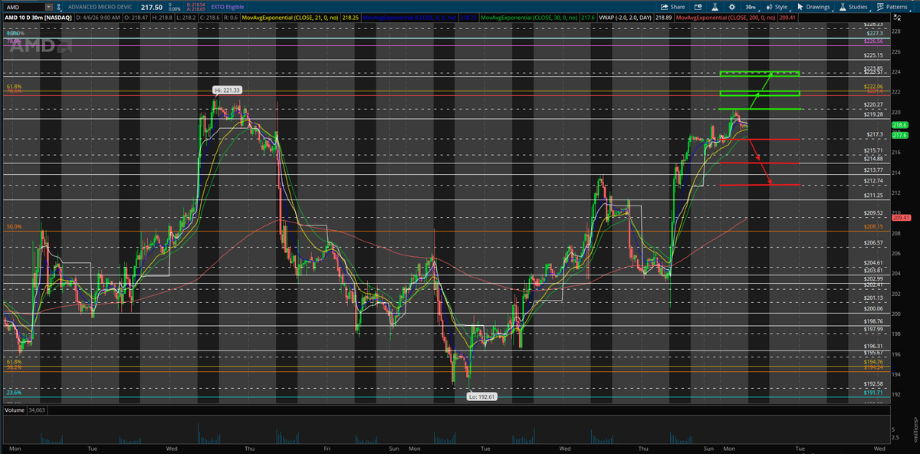Click the EXTO Eligible label
The height and width of the screenshot is (454, 920).
[x=228, y=7]
